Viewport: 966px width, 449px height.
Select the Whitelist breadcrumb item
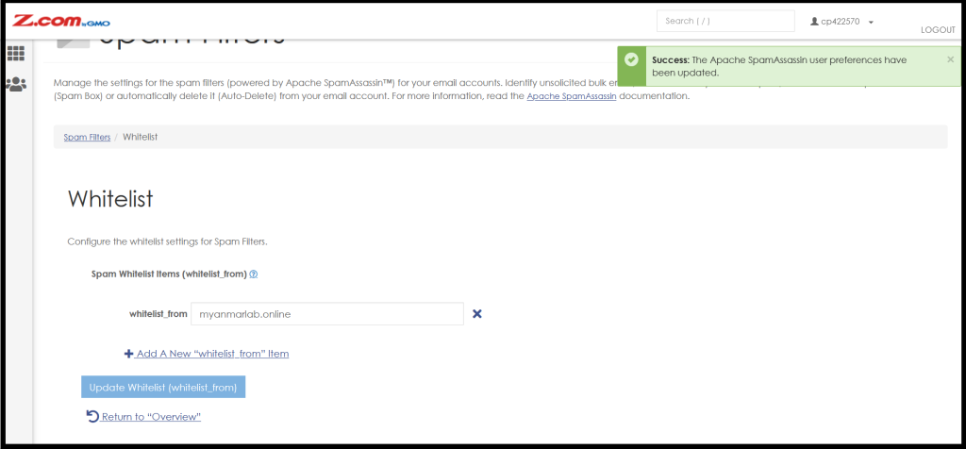140,137
